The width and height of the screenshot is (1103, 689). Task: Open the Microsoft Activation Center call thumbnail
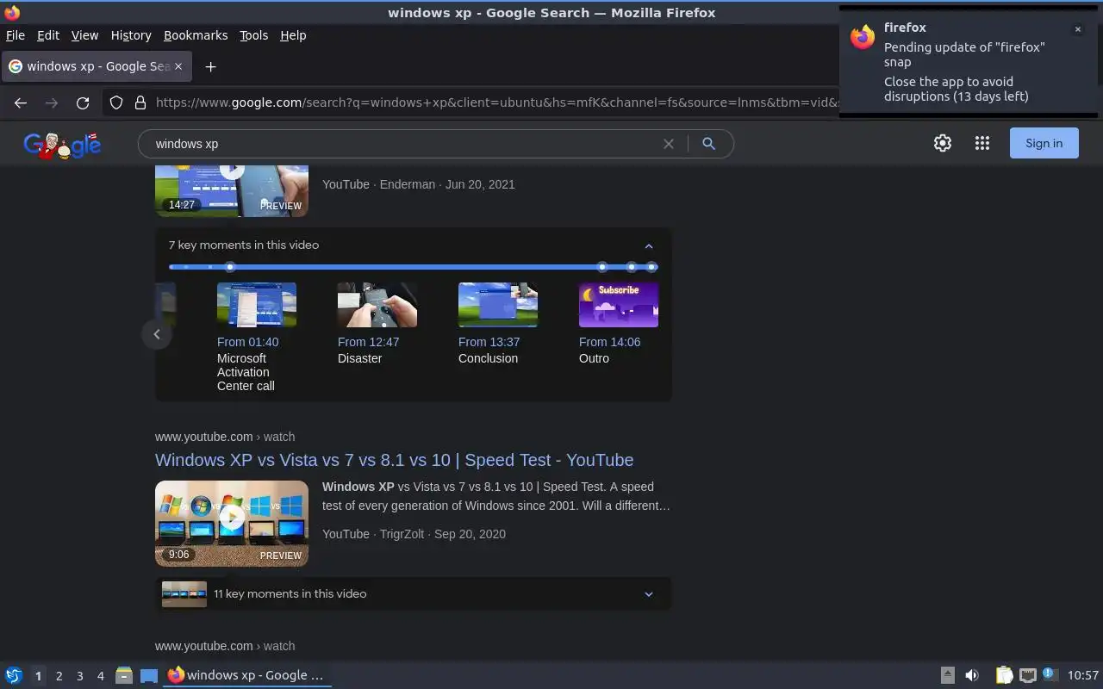click(x=257, y=305)
